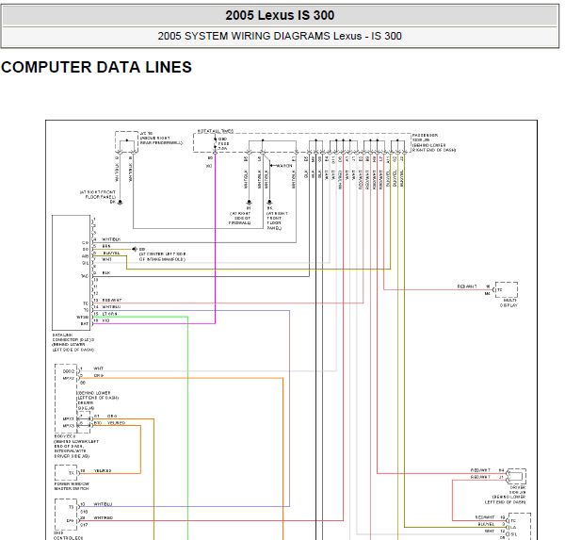This screenshot has width=565, height=540.
Task: Select the "ORG" label at Body ECU MPX1
Action: pos(112,417)
